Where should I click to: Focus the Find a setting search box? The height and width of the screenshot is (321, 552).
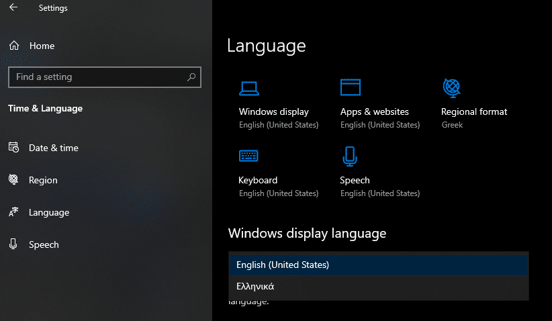pos(105,77)
